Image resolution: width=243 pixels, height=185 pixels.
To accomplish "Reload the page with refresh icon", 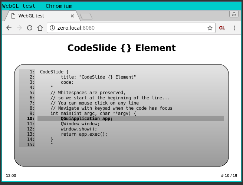I will point(30,28).
